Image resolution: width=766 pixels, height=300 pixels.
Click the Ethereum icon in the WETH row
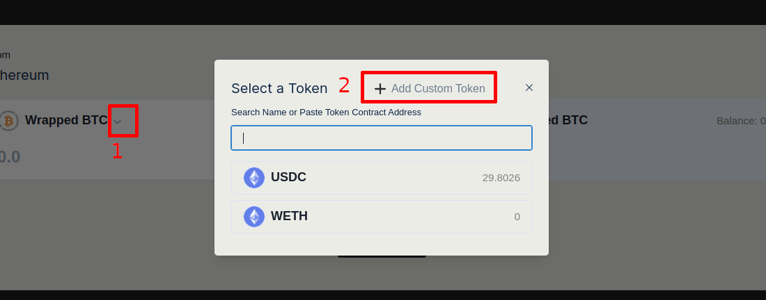(254, 217)
